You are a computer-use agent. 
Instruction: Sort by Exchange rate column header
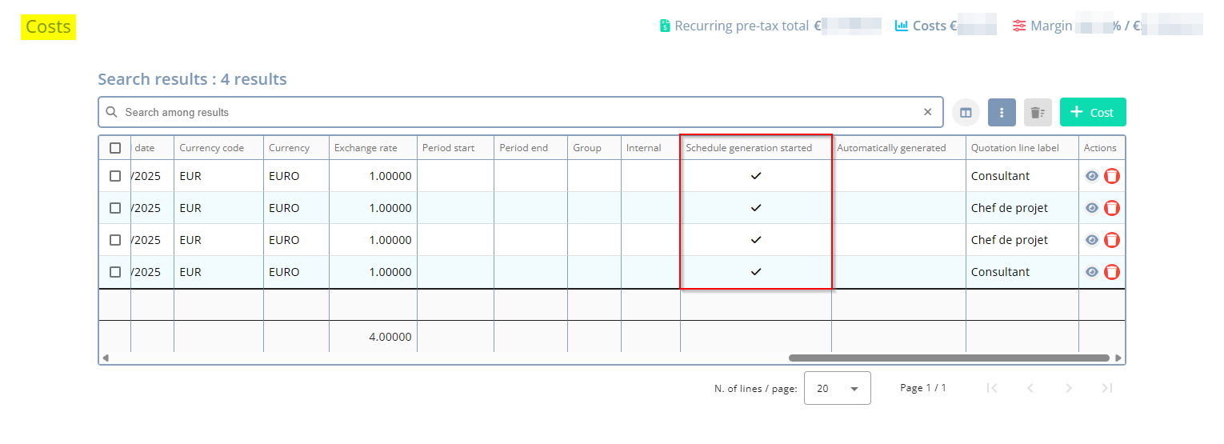tap(365, 148)
